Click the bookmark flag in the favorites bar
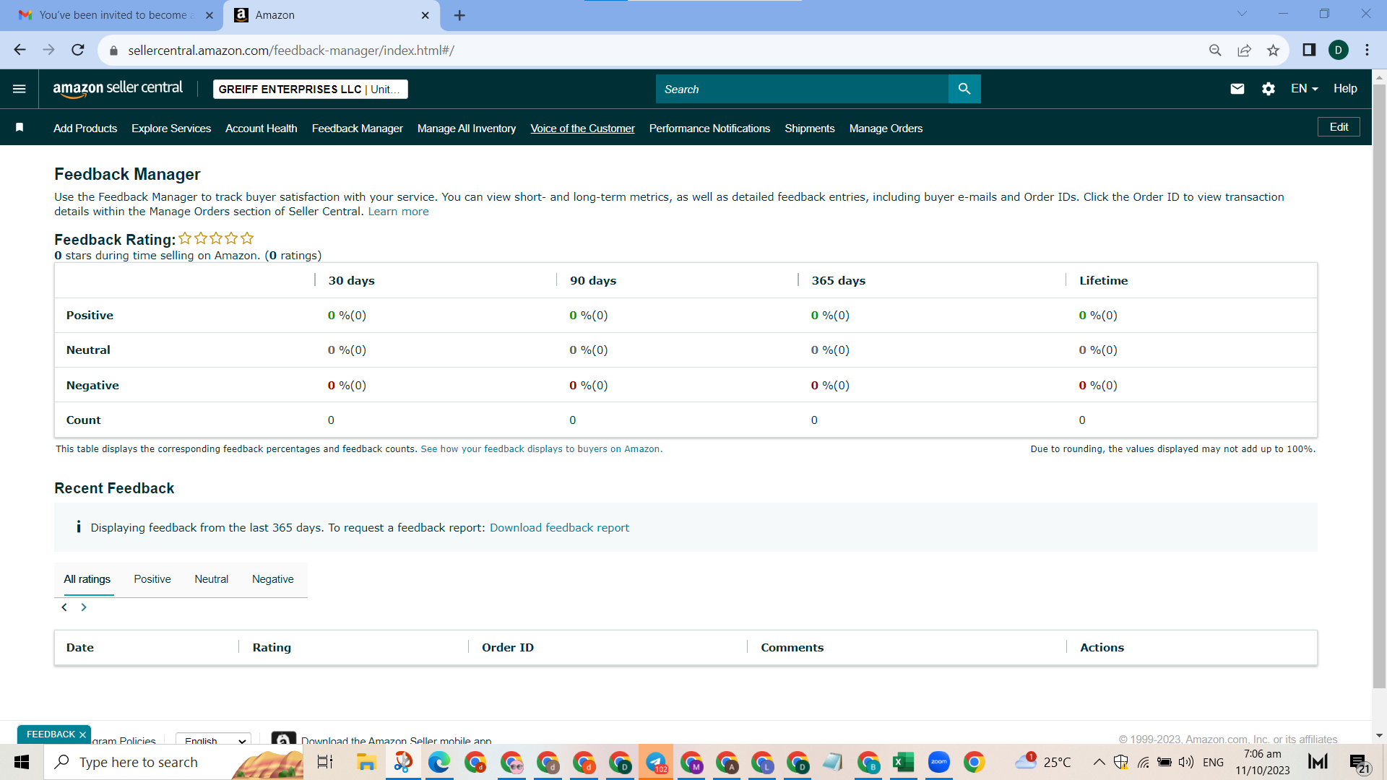Viewport: 1387px width, 780px height. tap(20, 128)
